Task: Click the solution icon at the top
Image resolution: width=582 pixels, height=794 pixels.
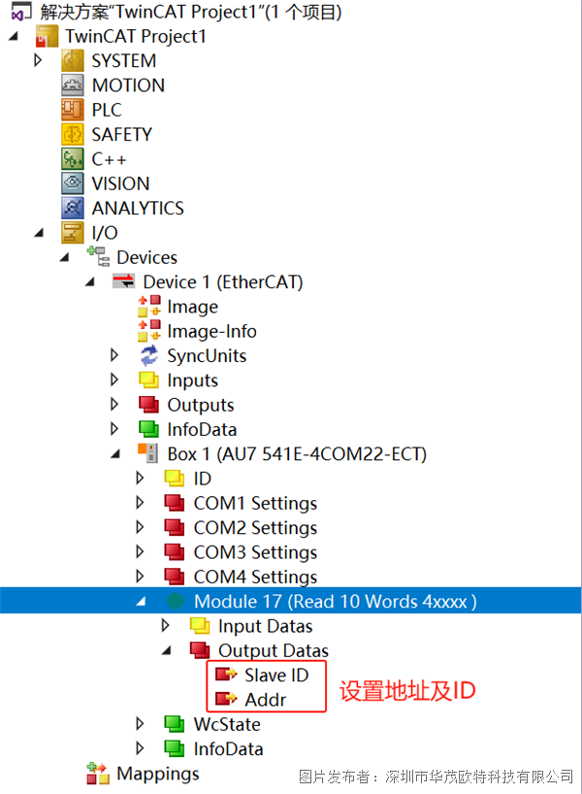Action: 20,12
